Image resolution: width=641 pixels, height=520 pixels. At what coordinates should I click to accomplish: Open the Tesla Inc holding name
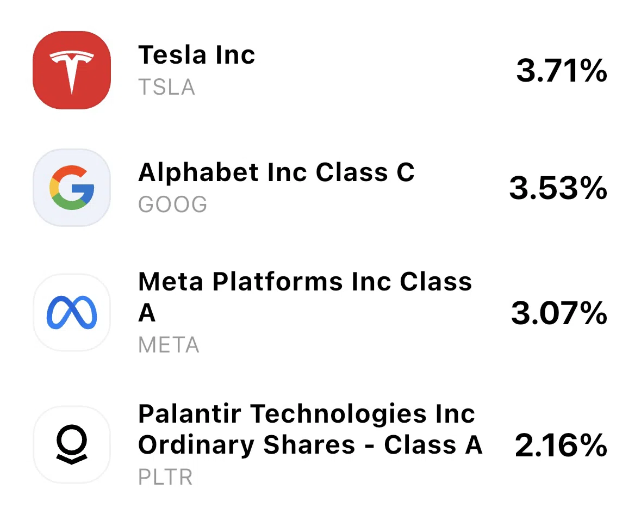point(197,55)
